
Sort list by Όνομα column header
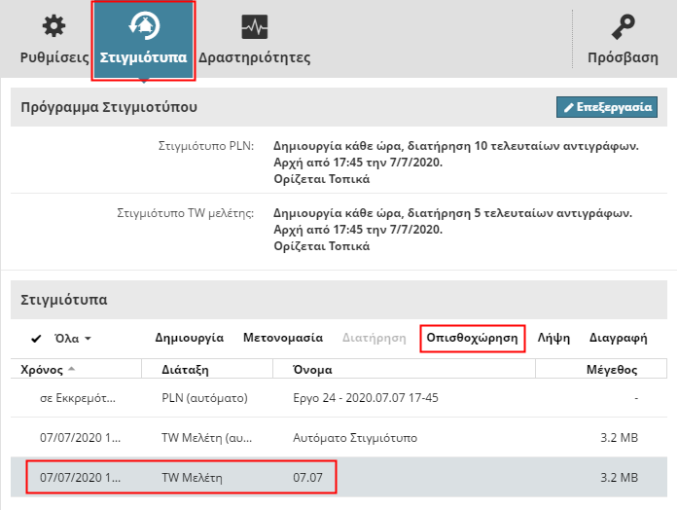[x=315, y=370]
